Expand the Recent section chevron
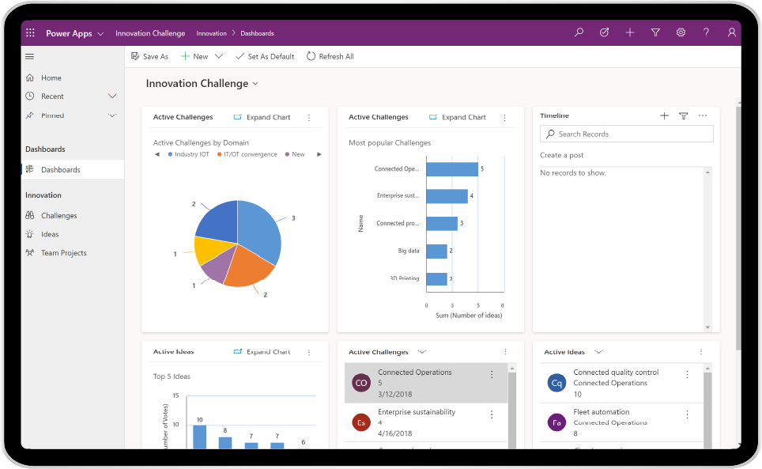762x469 pixels. [x=112, y=96]
